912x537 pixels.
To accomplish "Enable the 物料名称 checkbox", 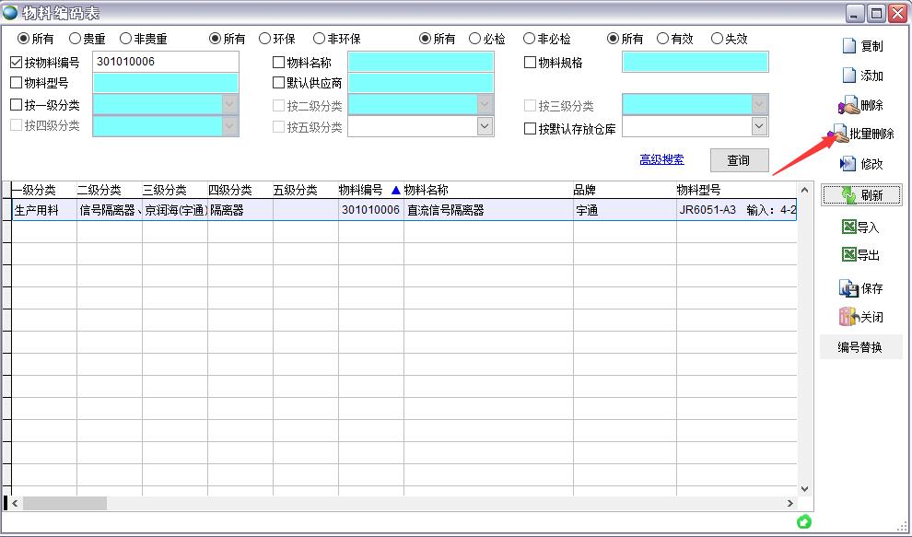I will tap(277, 62).
